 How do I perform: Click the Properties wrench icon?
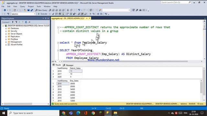pyautogui.click(x=137, y=10)
